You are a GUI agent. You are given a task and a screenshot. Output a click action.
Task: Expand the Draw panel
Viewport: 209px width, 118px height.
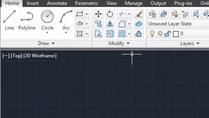click(46, 43)
